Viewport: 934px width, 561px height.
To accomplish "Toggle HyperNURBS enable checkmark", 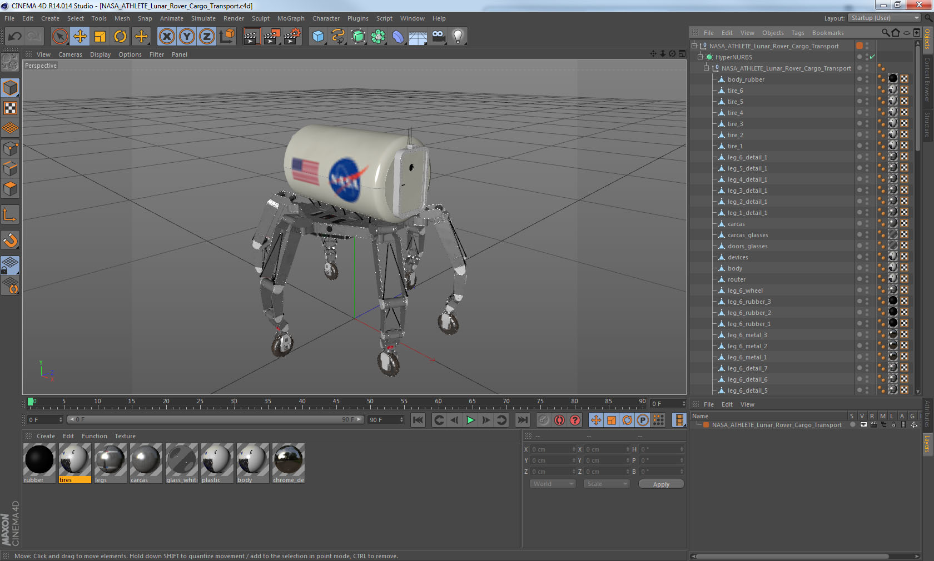I will [872, 57].
